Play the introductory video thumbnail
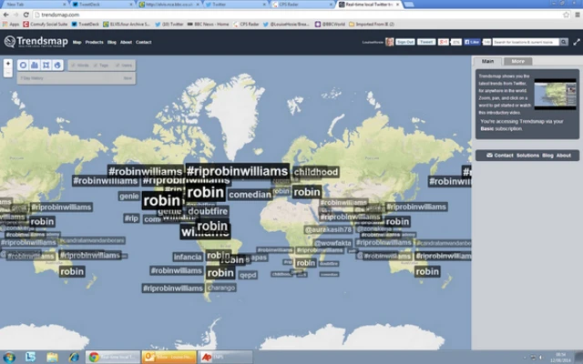Viewport: 583px width, 364px height. 554,94
